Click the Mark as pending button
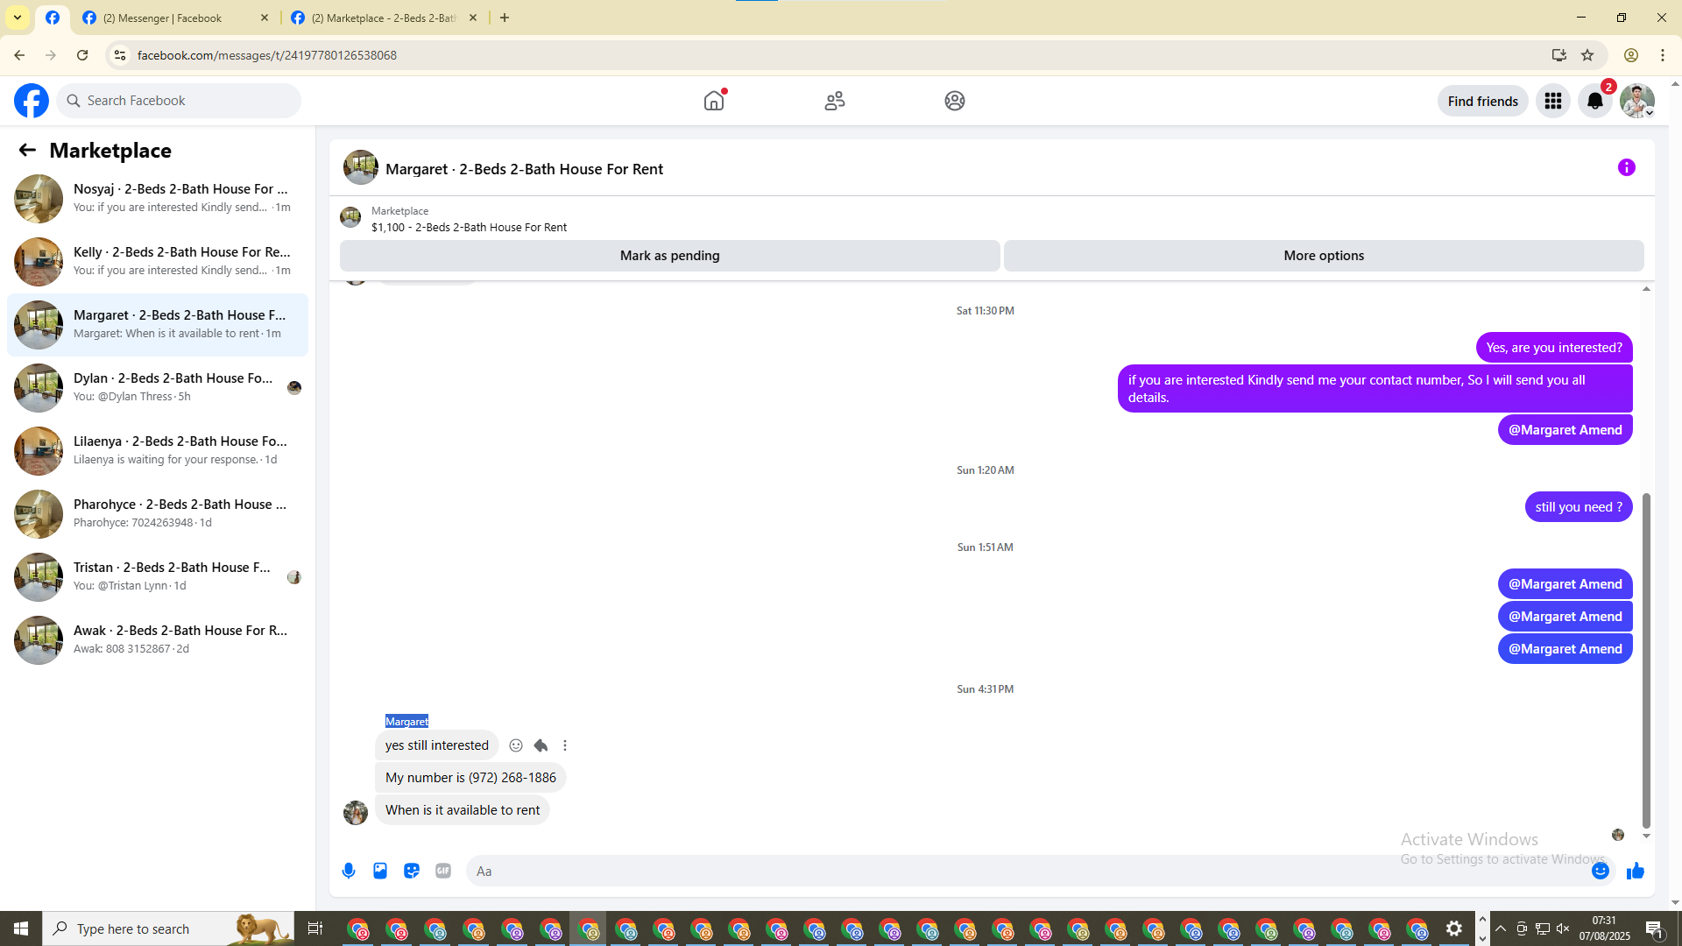Image resolution: width=1682 pixels, height=946 pixels. pyautogui.click(x=669, y=256)
